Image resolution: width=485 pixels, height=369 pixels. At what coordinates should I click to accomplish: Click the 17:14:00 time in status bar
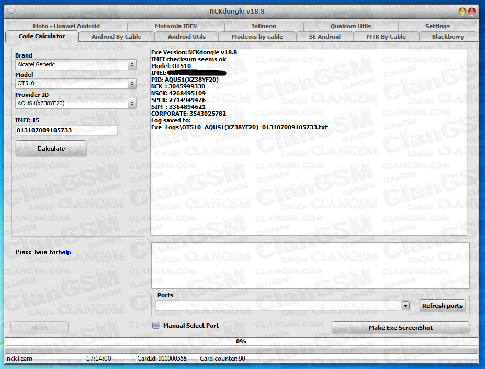click(x=99, y=359)
